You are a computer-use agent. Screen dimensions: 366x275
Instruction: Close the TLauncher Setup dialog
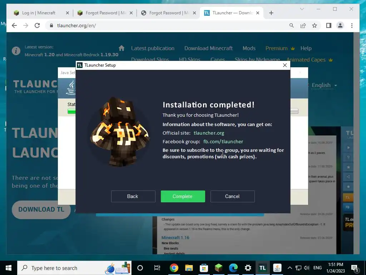point(285,65)
